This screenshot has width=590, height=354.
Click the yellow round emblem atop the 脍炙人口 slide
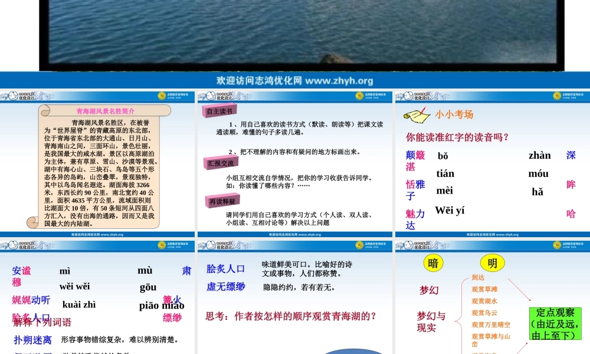(x=359, y=245)
